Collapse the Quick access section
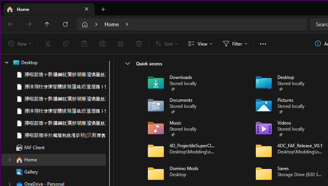Viewport: 328px width, 186px height. [x=128, y=63]
